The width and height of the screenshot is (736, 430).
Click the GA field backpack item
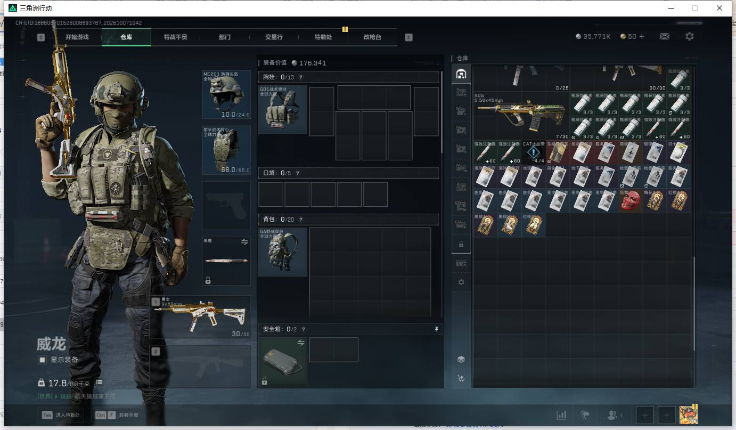(x=283, y=252)
